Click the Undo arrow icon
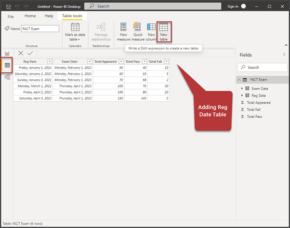Viewport: 290px width, 228px height. pos(17,7)
